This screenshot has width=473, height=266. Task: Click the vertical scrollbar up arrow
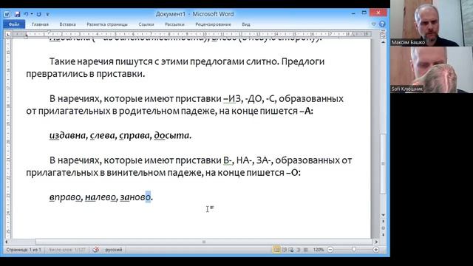(x=383, y=42)
